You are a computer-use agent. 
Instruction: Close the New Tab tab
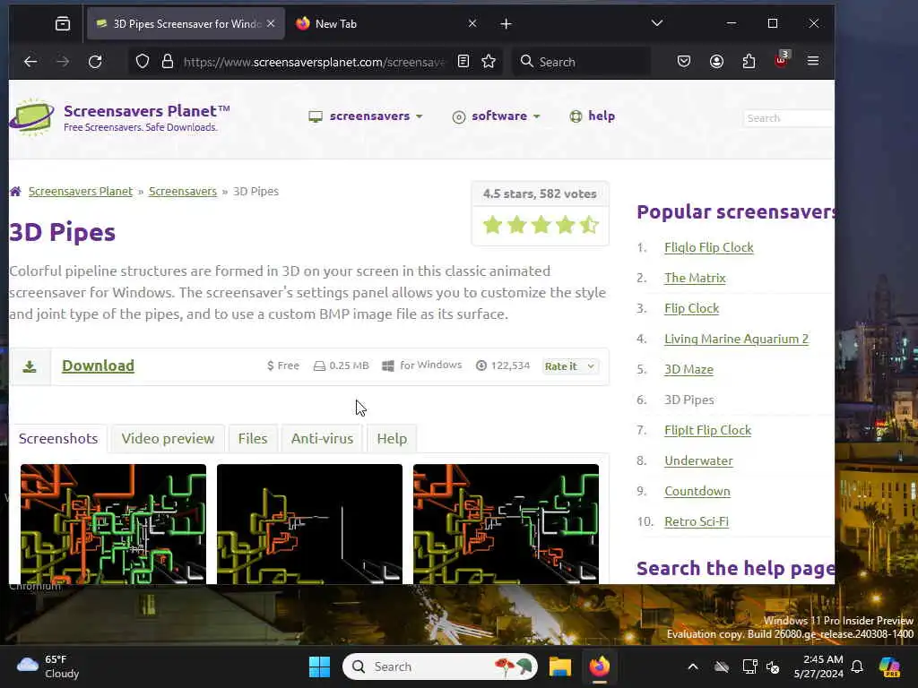[472, 23]
